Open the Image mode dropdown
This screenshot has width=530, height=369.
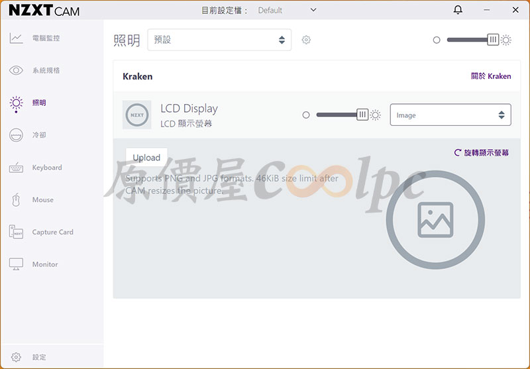450,115
